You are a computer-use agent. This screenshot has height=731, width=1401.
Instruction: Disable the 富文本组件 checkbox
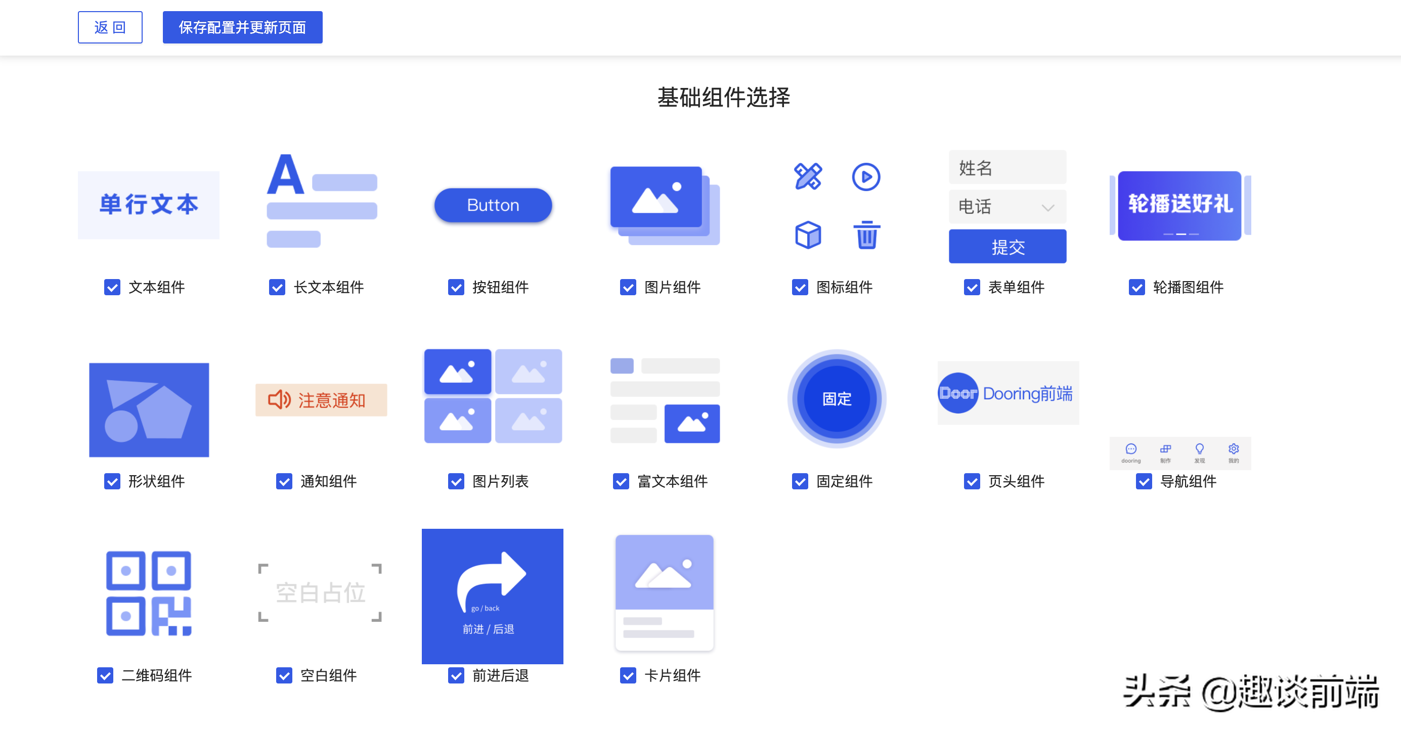(x=621, y=481)
